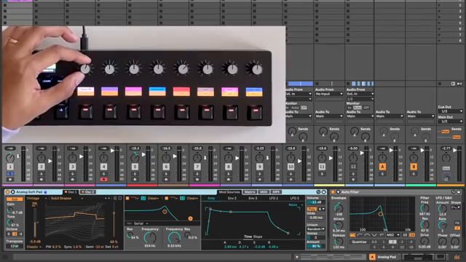The width and height of the screenshot is (466, 262).
Task: Click the Stop All Clips icon on Main
Action: pos(440,84)
